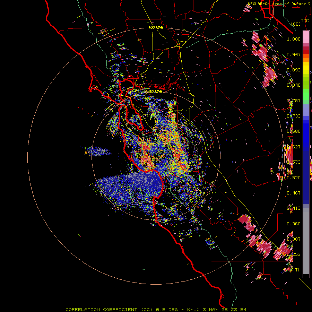Click the DCC label above color bar
The image size is (312, 312).
point(304,21)
